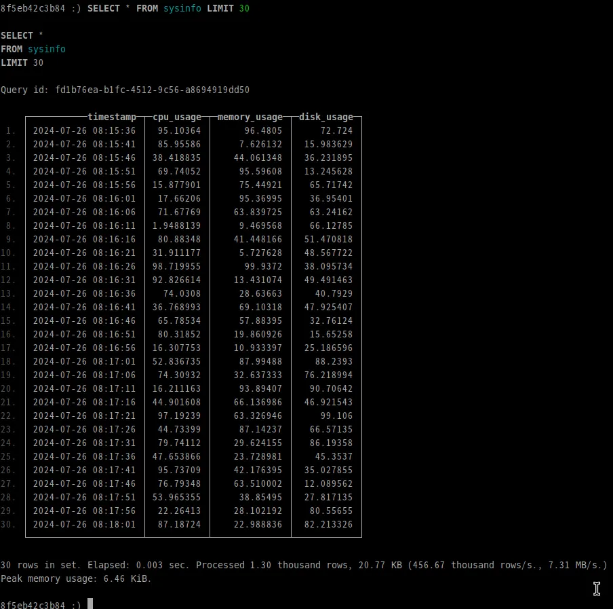Click the 'FROM sysinfo' echoed line
Image resolution: width=613 pixels, height=609 pixels.
point(33,49)
